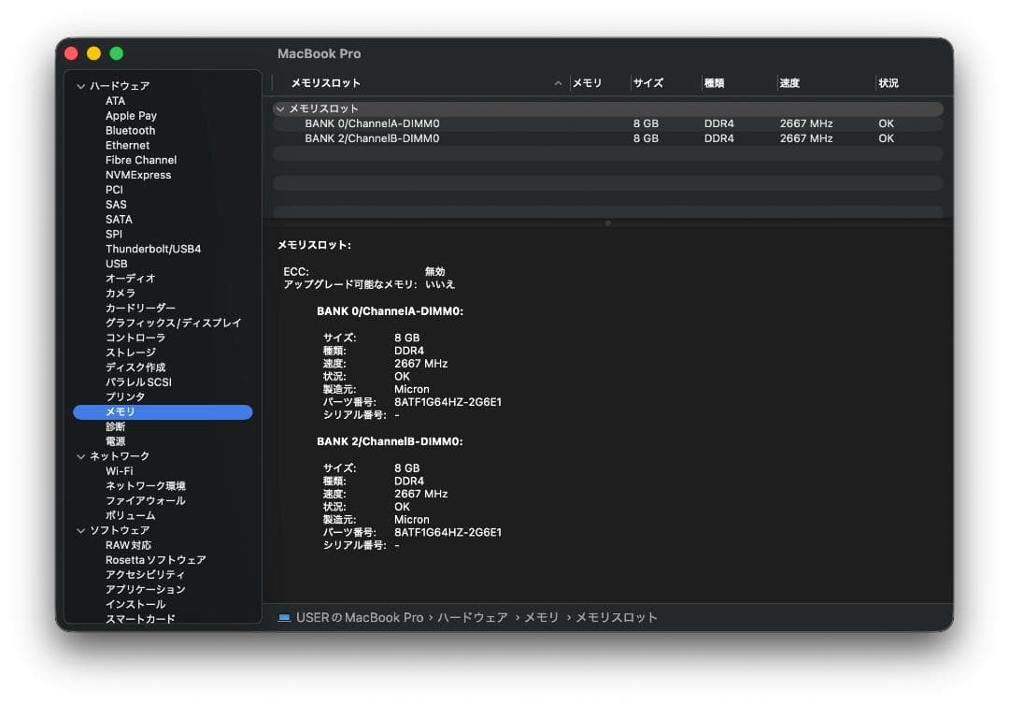Select アクセシビリティ in the sidebar

point(145,575)
